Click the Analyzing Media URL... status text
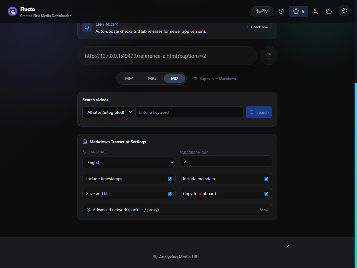357x268 pixels. tap(180, 257)
